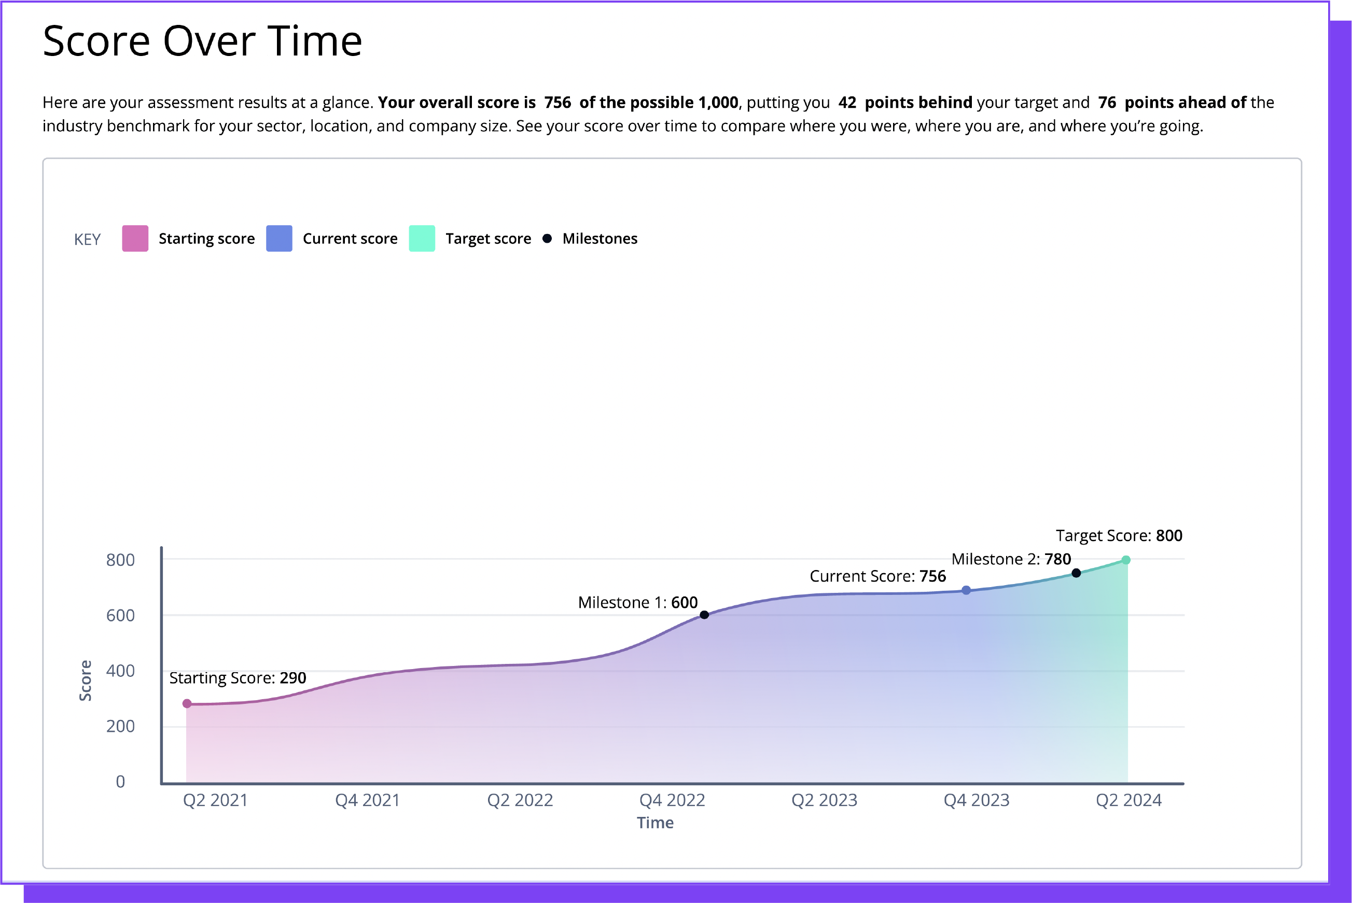Click the Target Score: 800 annotation text
Screen dimensions: 1352x903
(x=1119, y=536)
